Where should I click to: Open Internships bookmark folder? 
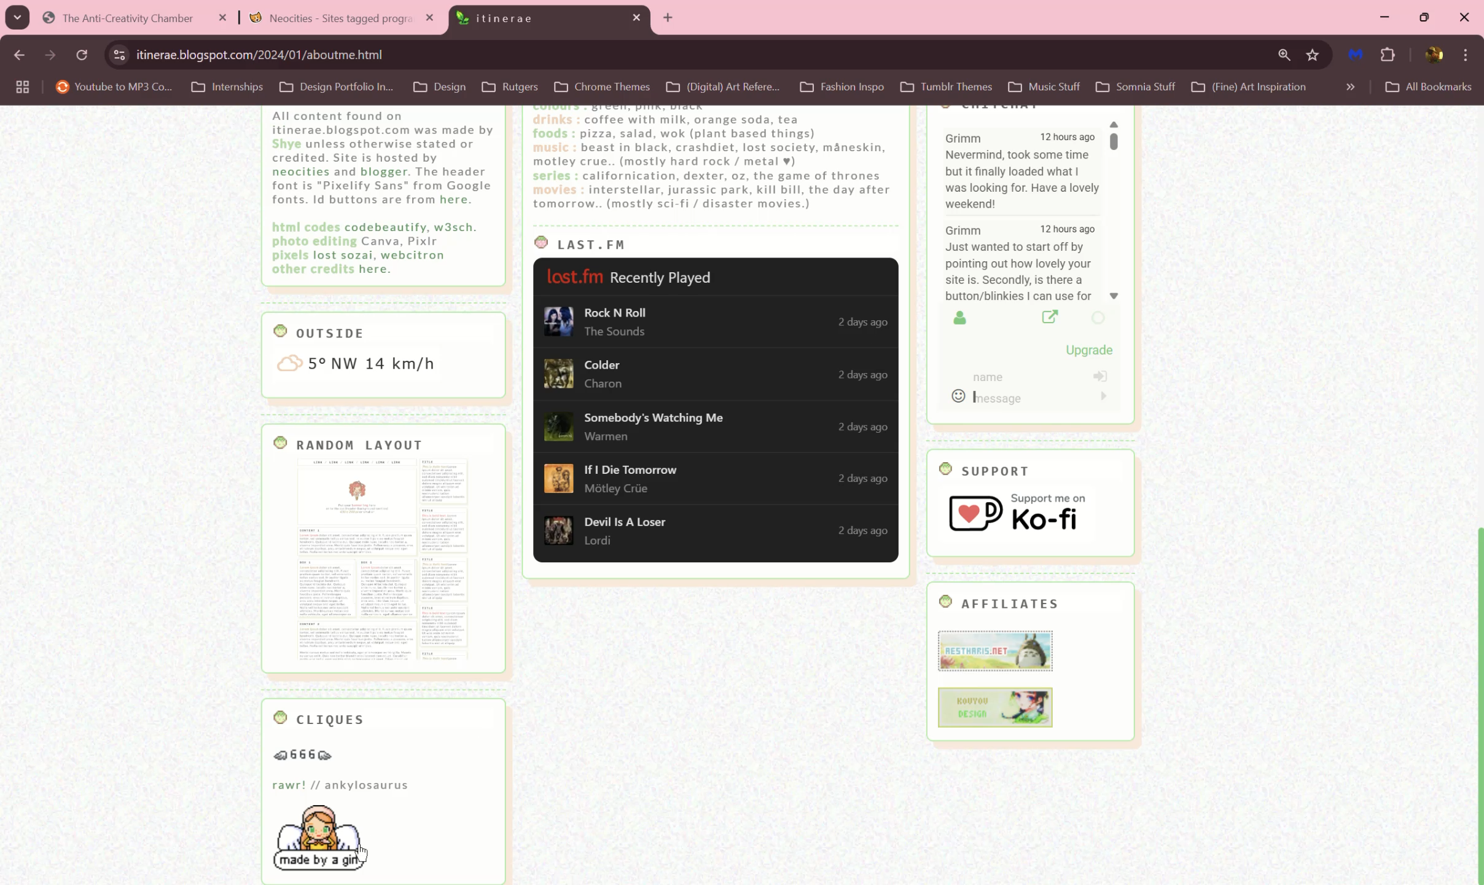coord(227,87)
